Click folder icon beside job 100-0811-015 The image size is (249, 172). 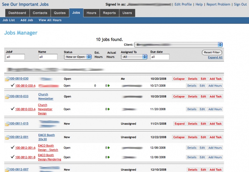(7, 124)
